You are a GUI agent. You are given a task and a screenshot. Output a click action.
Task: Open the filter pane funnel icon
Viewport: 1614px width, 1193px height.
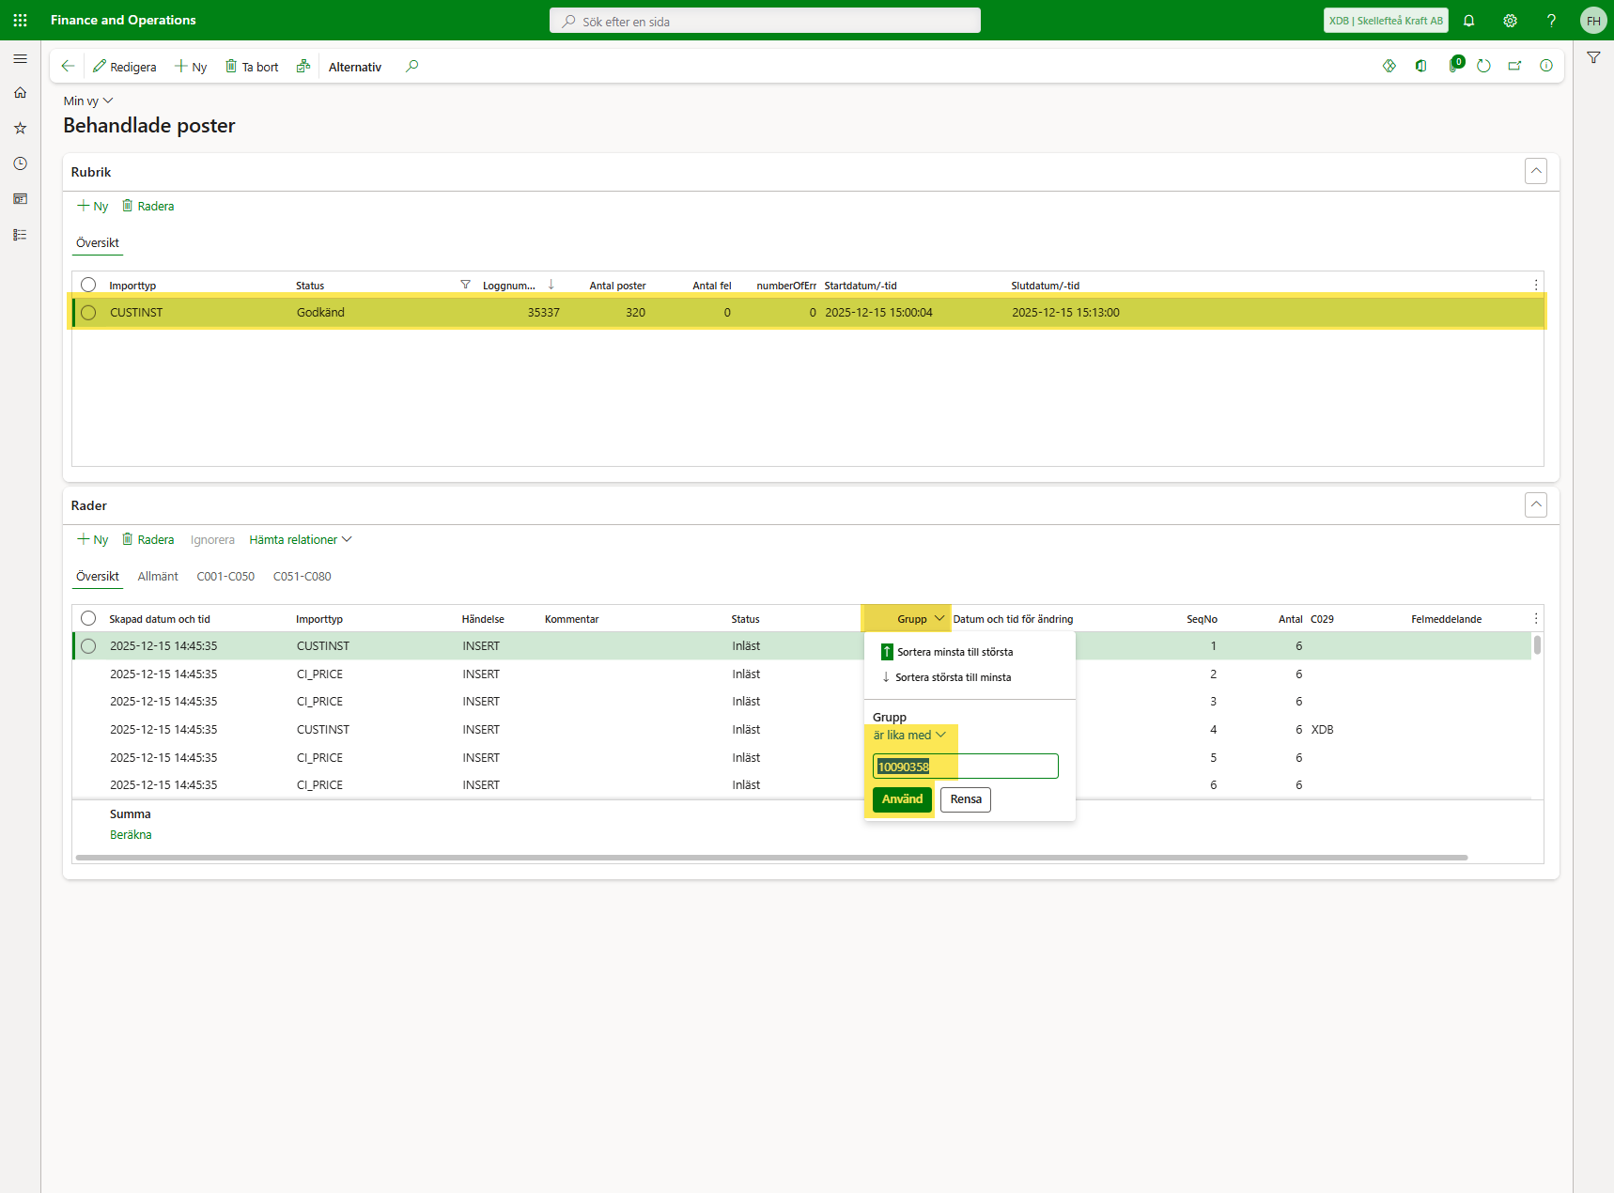coord(1593,58)
